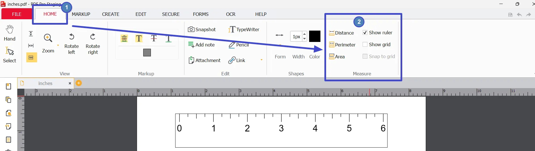The width and height of the screenshot is (535, 151).
Task: Switch to the MARKUP tab
Action: (81, 14)
